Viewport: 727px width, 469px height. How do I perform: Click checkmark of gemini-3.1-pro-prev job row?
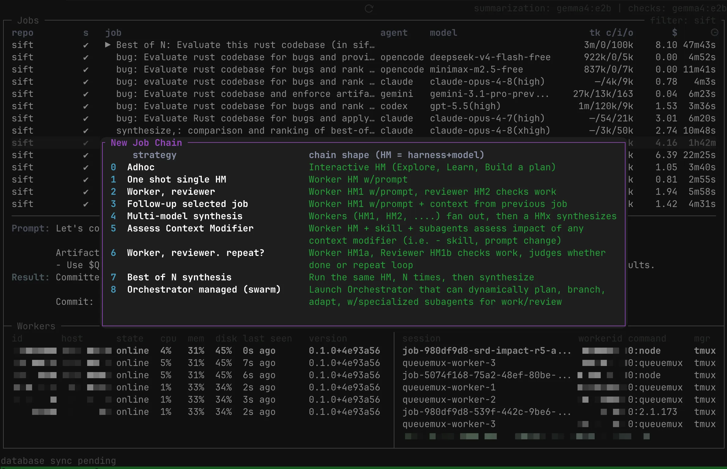pos(86,94)
